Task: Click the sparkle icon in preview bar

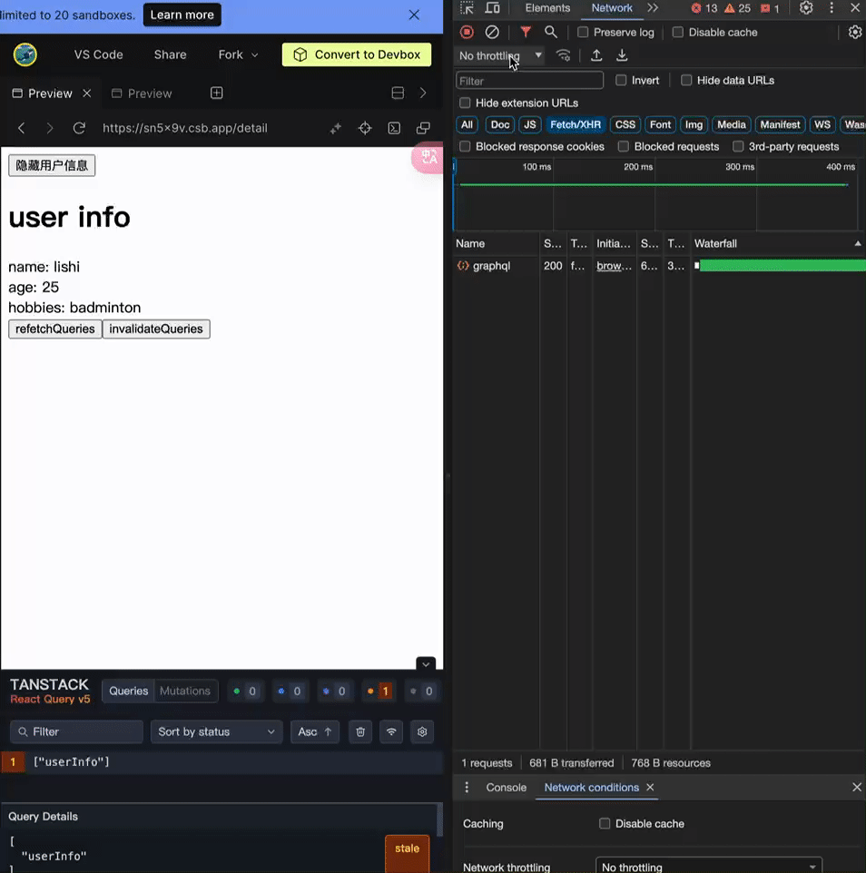Action: [x=335, y=128]
